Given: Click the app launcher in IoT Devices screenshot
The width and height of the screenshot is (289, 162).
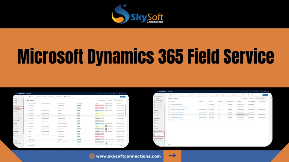Looking at the screenshot, I should (157, 91).
